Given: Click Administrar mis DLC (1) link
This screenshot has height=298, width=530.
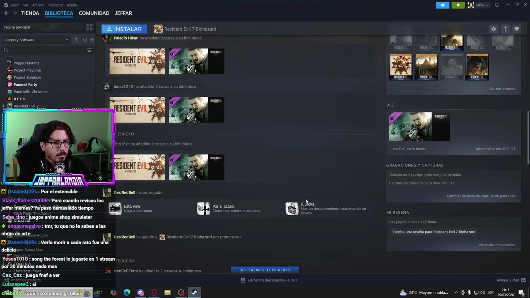Looking at the screenshot, I should pos(495,149).
